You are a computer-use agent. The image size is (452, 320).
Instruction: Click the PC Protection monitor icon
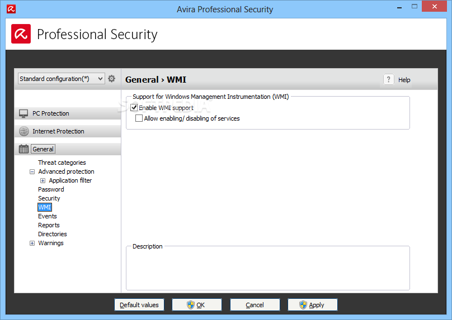click(23, 113)
